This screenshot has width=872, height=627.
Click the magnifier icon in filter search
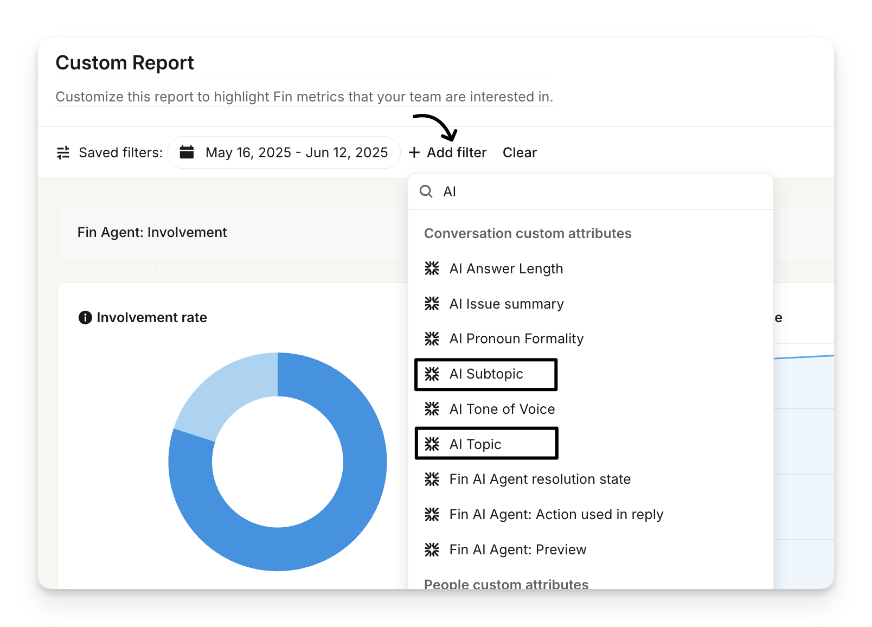pos(426,191)
